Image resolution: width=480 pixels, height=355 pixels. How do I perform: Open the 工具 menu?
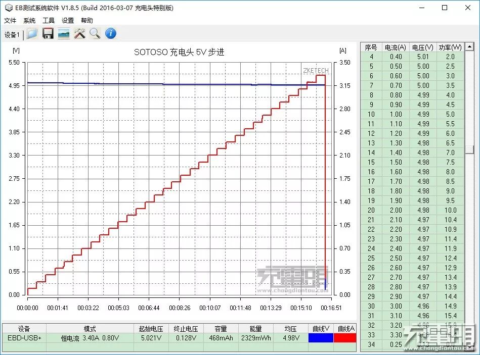(49, 21)
